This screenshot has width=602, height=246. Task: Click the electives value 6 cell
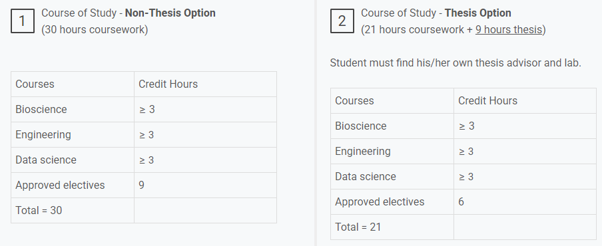click(x=525, y=202)
